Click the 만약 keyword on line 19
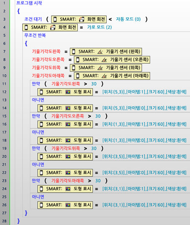The image size is (190, 225). pyautogui.click(x=36, y=148)
